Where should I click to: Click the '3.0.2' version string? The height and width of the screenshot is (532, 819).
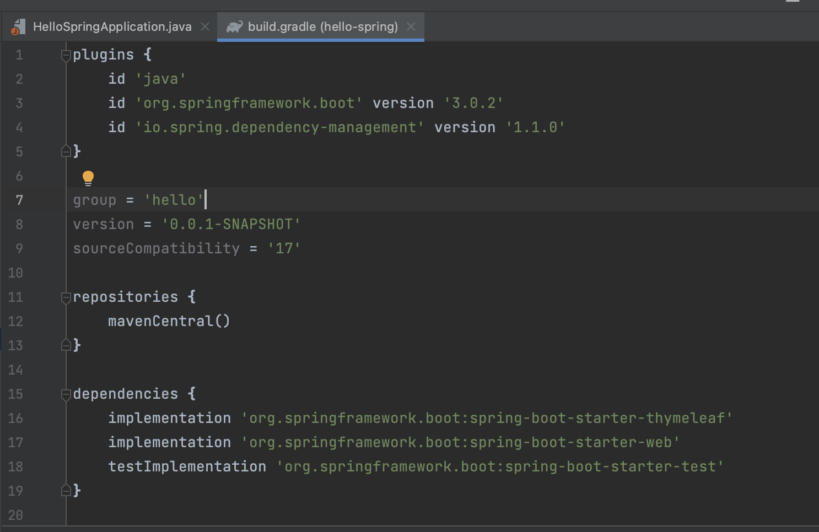[473, 103]
